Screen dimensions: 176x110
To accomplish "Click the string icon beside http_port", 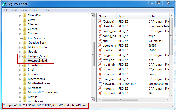I will click(100, 93).
